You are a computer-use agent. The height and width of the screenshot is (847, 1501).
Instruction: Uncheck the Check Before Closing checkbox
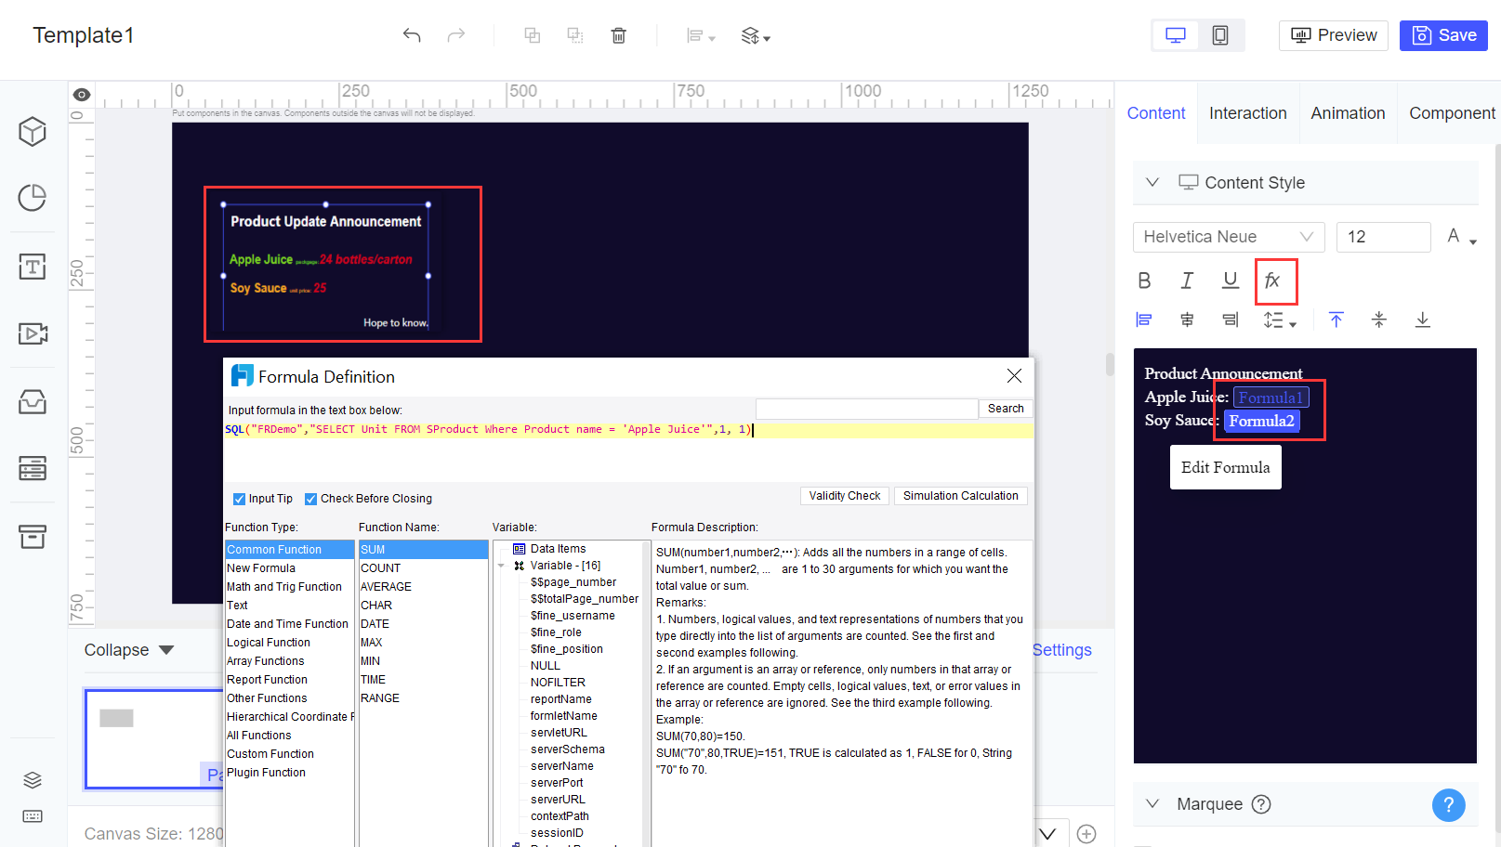(x=311, y=498)
